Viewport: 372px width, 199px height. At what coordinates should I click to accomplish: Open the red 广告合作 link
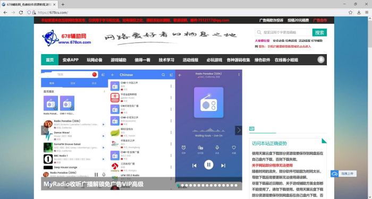coord(320,20)
